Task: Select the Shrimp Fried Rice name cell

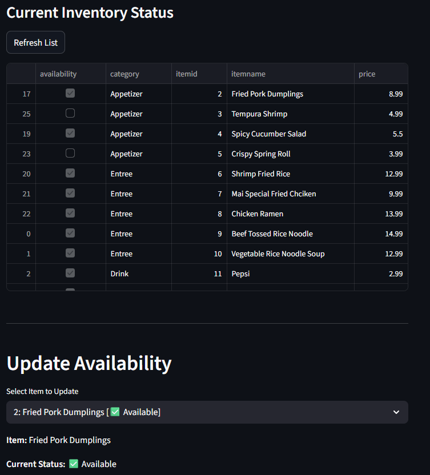Action: [291, 174]
